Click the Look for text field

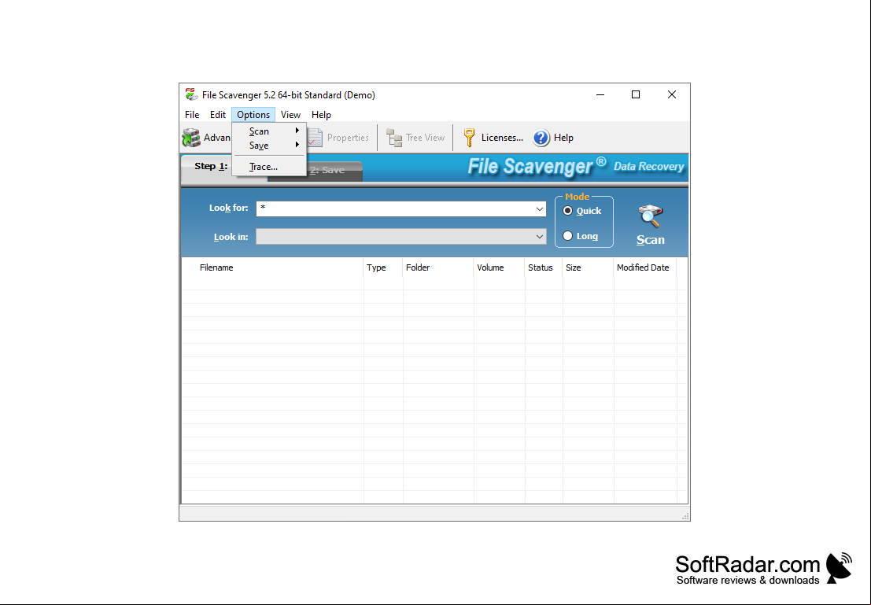(395, 209)
